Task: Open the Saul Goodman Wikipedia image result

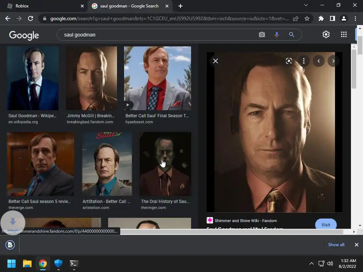Action: 33,78
